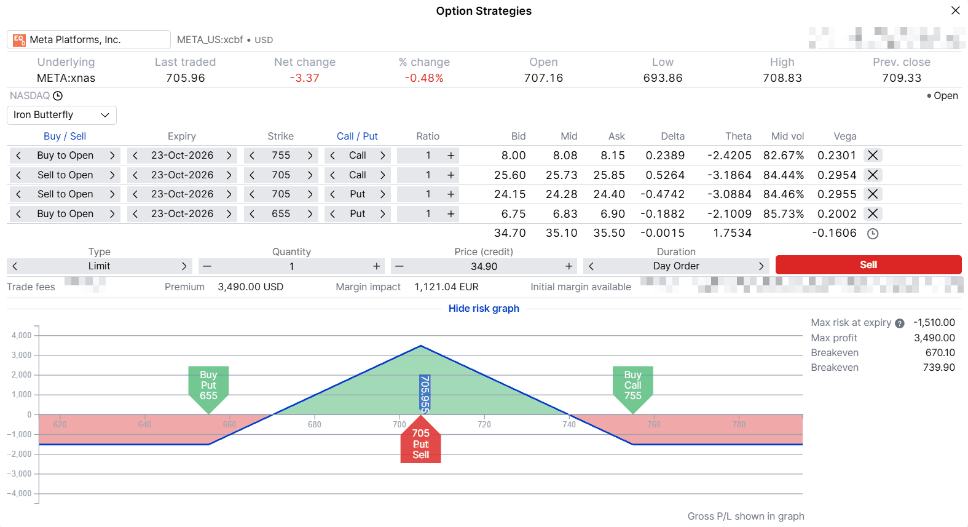
Task: Increase credit price with plus button
Action: tap(569, 266)
